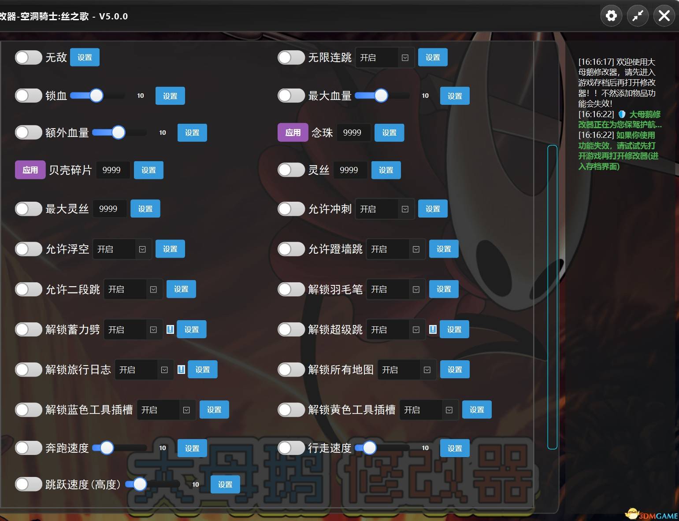Toggle the 无敌 switch
Screen dimensions: 679x521
pyautogui.click(x=29, y=57)
